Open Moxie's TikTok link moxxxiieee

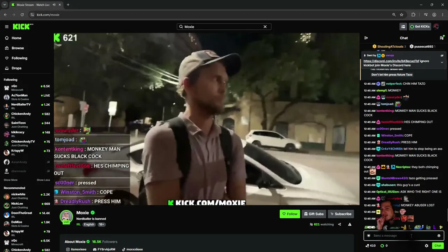[x=132, y=250]
